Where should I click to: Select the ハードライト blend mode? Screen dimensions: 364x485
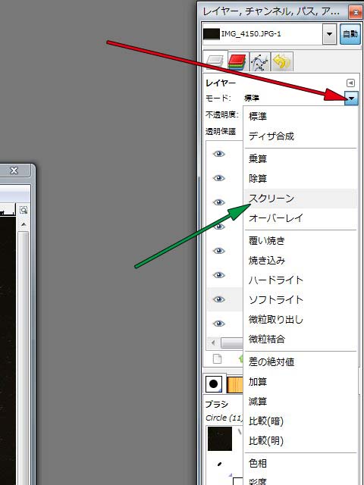tap(300, 280)
